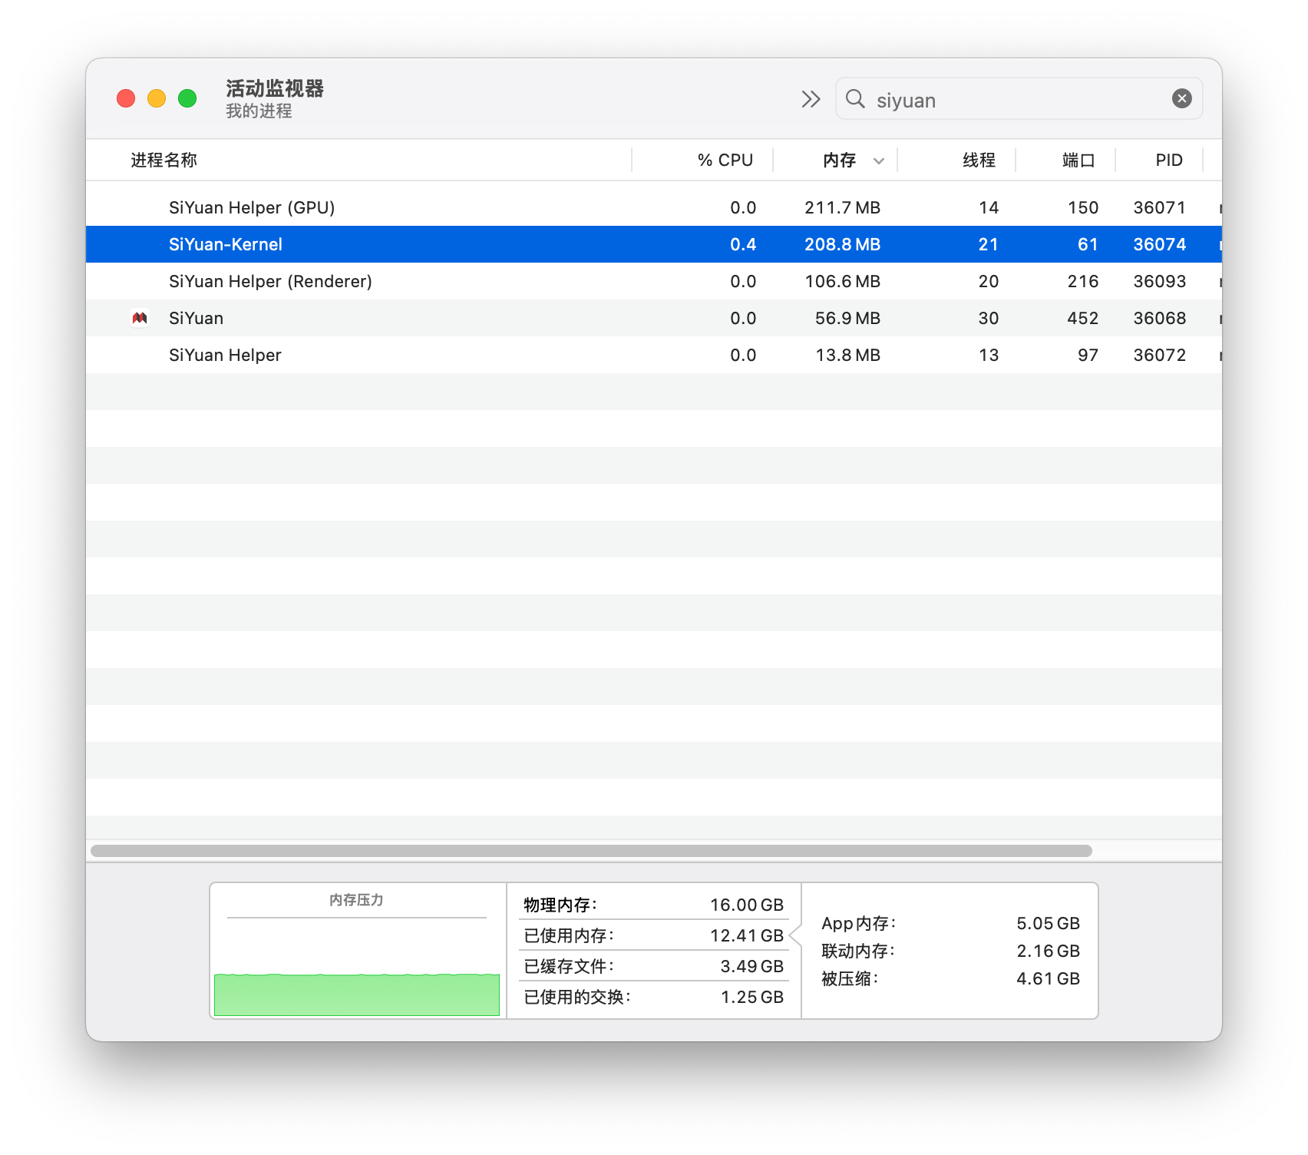Click memory value 56.9 MB
The height and width of the screenshot is (1155, 1308).
pyautogui.click(x=847, y=318)
